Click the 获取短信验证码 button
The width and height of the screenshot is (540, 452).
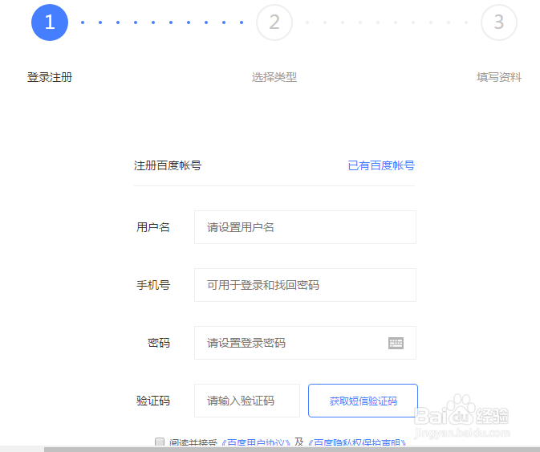point(363,401)
